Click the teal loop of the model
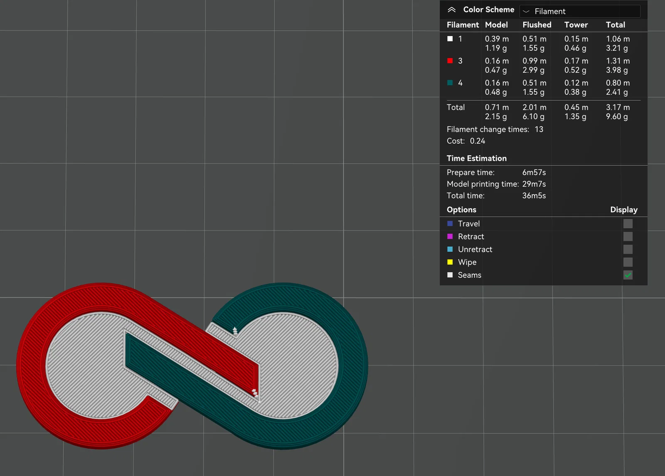The height and width of the screenshot is (476, 665). click(353, 366)
